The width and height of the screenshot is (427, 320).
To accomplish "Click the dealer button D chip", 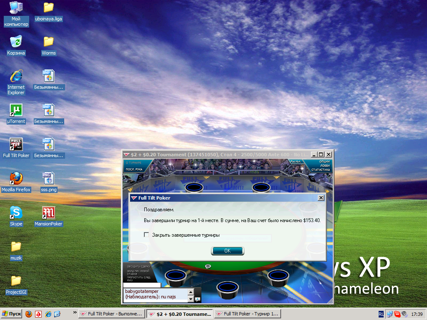I will pyautogui.click(x=208, y=266).
